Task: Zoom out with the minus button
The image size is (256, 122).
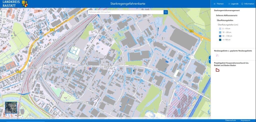Action: pyautogui.click(x=4, y=16)
